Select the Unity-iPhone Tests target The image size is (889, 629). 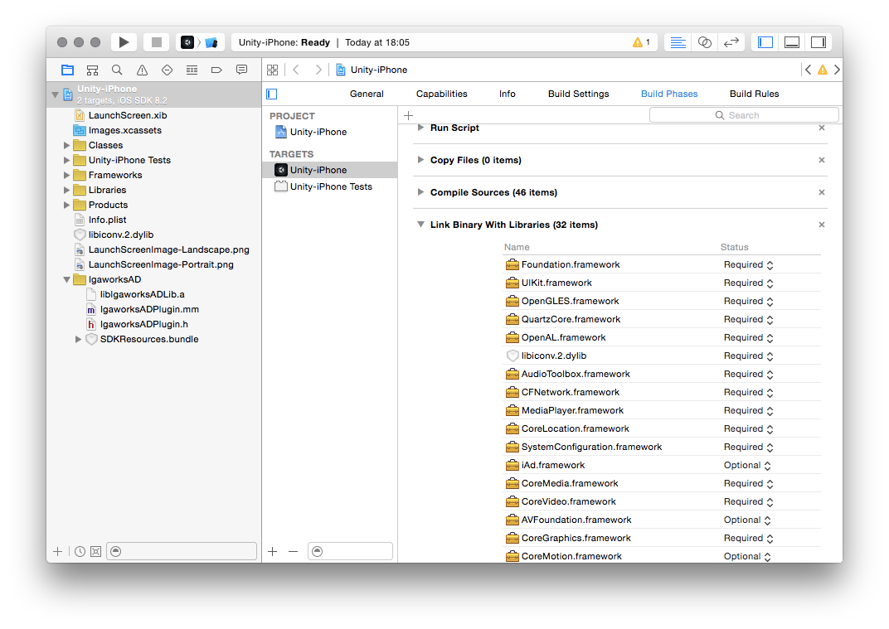point(330,186)
